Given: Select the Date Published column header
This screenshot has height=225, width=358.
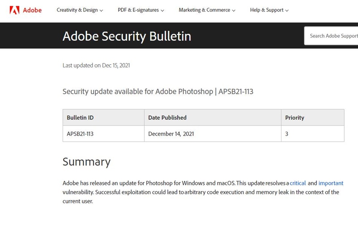Looking at the screenshot, I should click(x=167, y=117).
